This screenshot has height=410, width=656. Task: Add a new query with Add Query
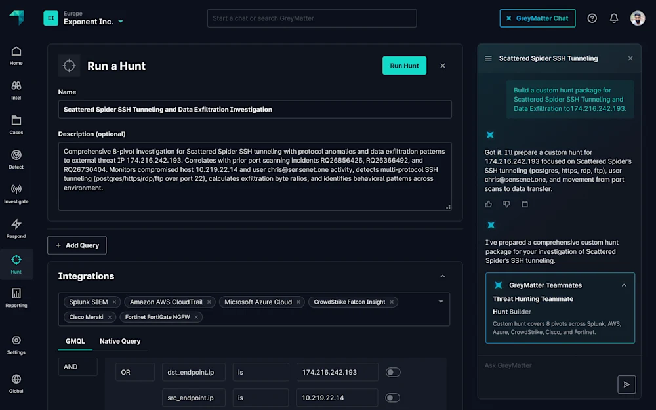point(77,245)
